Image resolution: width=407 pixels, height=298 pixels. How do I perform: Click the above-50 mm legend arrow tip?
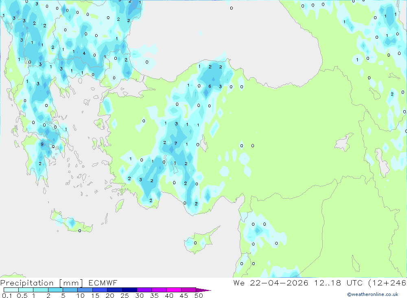[204, 290]
